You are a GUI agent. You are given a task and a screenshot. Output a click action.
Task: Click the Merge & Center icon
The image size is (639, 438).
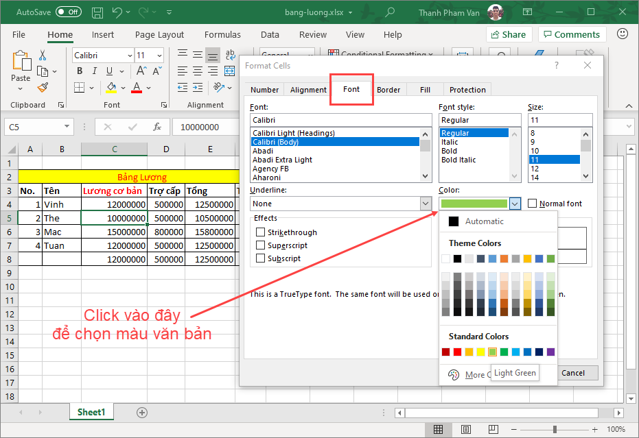(230, 71)
